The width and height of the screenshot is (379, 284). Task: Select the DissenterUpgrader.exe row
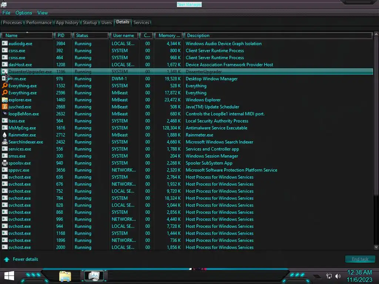coord(187,71)
